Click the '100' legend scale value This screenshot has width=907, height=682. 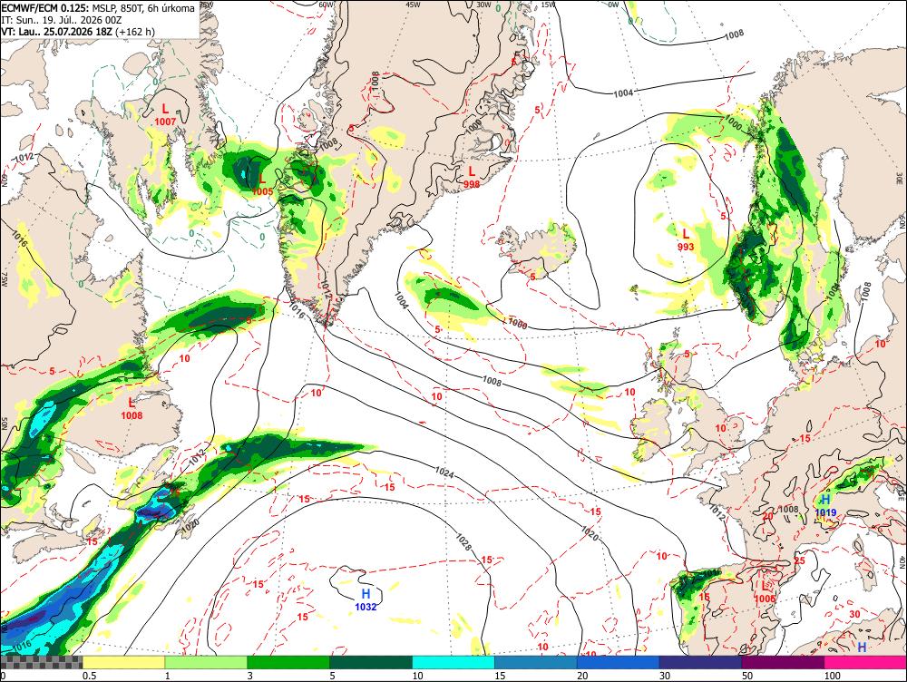[832, 676]
